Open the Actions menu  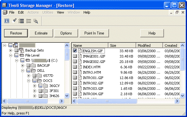(x=33, y=12)
